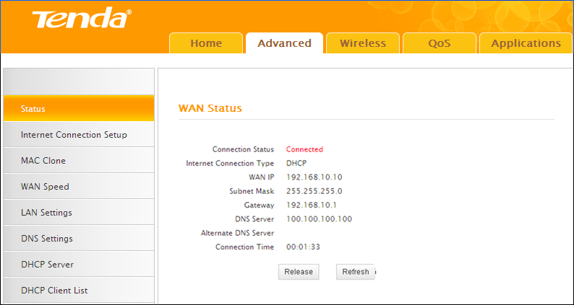View the DHCP Client List
The width and height of the screenshot is (574, 305).
[x=78, y=291]
